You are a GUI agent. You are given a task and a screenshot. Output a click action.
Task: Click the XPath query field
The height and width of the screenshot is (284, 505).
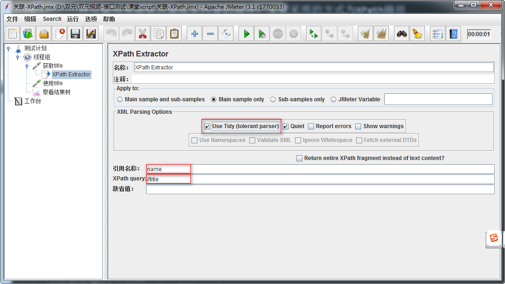coord(320,179)
